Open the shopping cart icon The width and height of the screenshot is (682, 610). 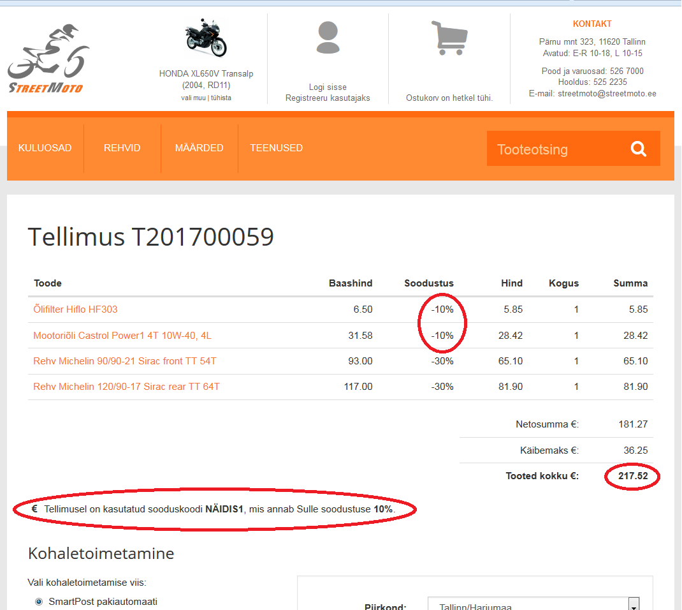[x=449, y=38]
